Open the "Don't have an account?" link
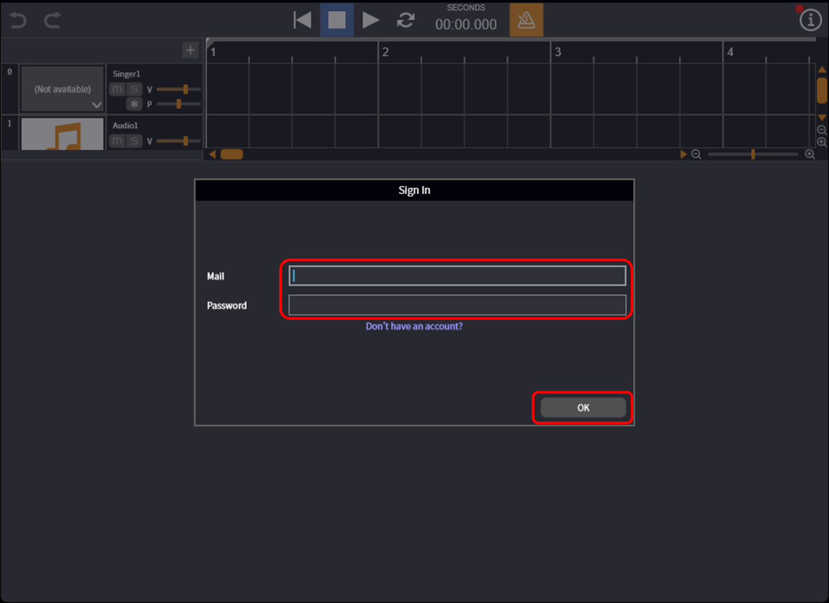Image resolution: width=829 pixels, height=603 pixels. click(x=414, y=326)
